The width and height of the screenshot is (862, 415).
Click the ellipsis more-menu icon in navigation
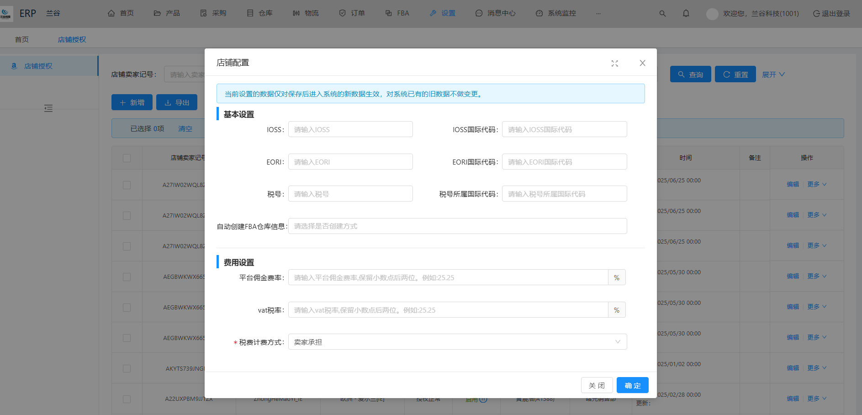pyautogui.click(x=598, y=14)
